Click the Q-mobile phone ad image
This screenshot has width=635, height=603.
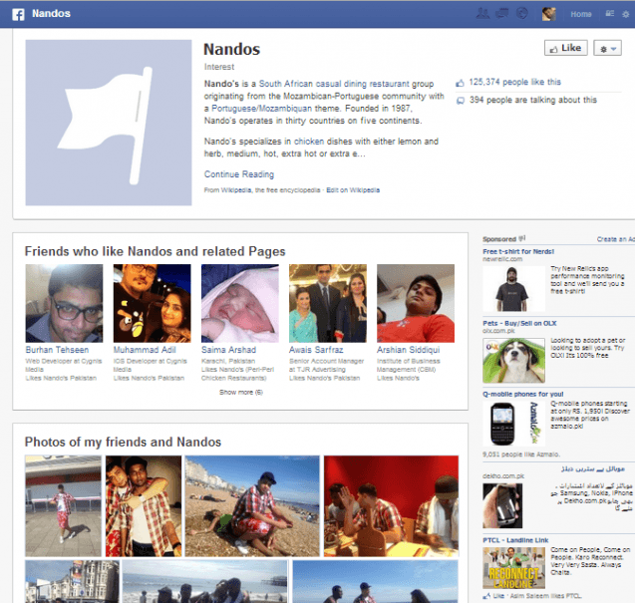pyautogui.click(x=513, y=424)
